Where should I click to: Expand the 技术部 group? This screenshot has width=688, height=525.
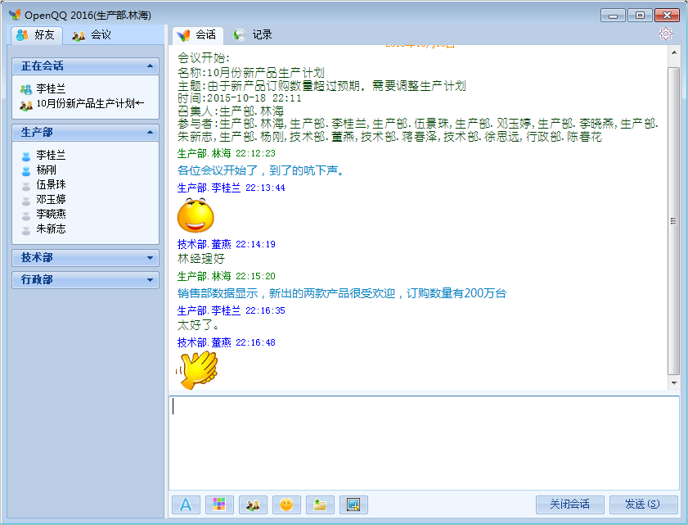pos(86,258)
